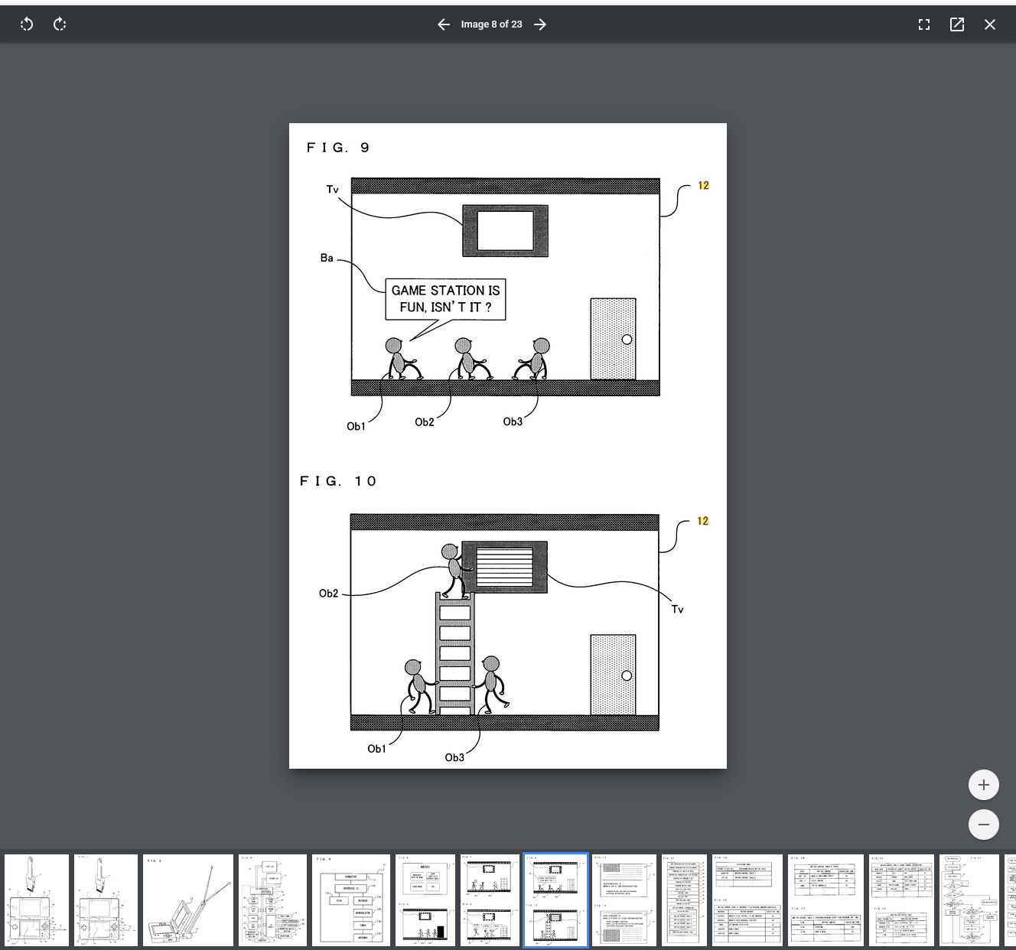1016x950 pixels.
Task: Select the highlighted current FIG. 9/10 thumbnail
Action: tap(555, 900)
